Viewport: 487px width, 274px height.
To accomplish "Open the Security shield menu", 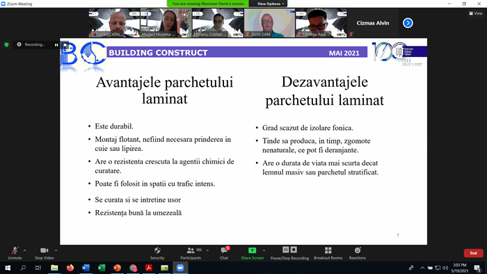I will [157, 253].
